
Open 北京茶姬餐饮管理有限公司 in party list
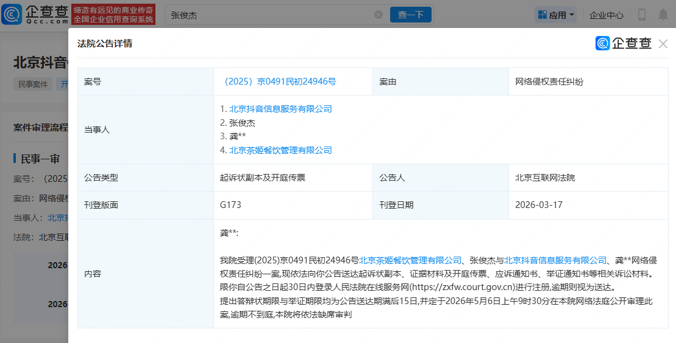(x=280, y=150)
